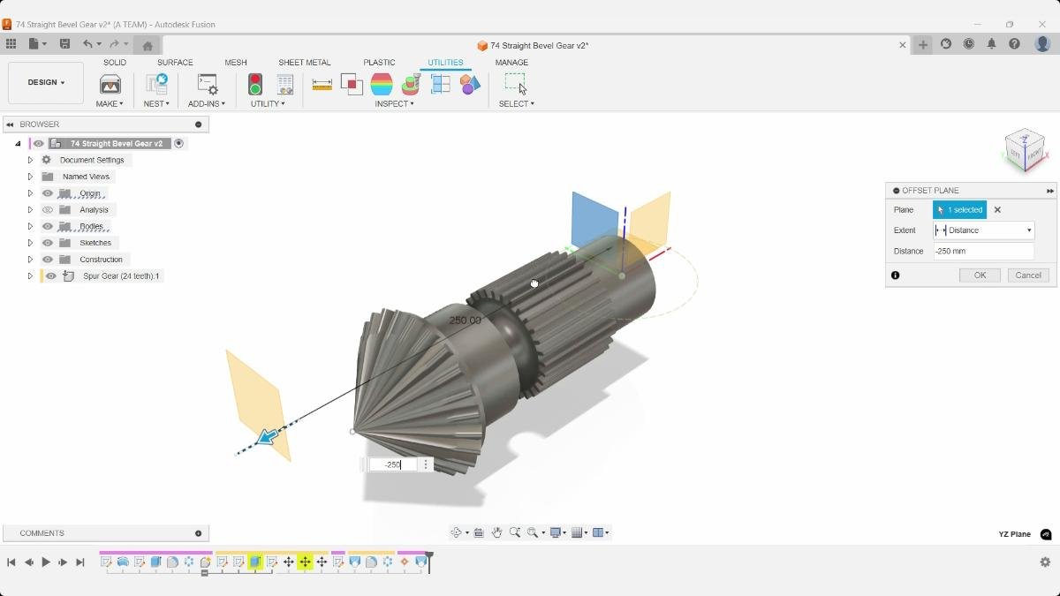1060x596 pixels.
Task: Switch to the PLASTIC tab
Action: click(379, 63)
